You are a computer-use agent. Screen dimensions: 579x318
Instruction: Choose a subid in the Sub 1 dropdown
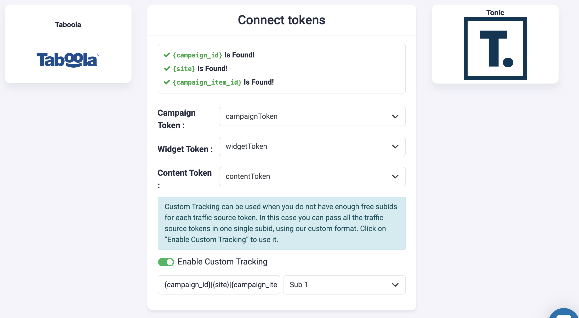click(344, 285)
